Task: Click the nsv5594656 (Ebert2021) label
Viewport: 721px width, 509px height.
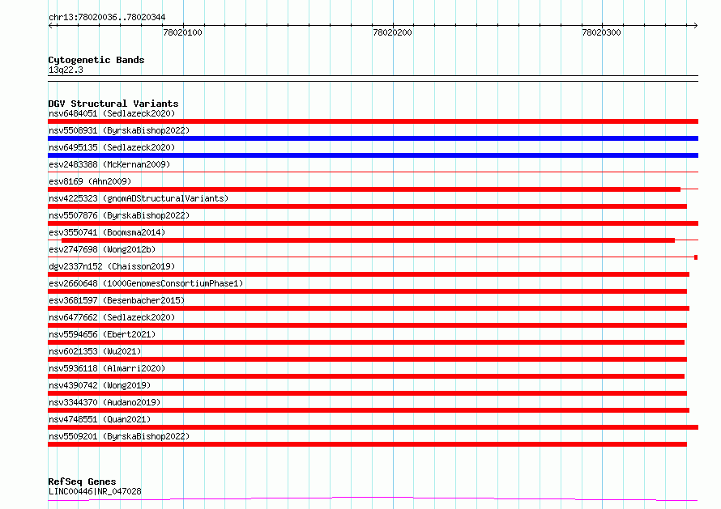Action: pyautogui.click(x=102, y=334)
